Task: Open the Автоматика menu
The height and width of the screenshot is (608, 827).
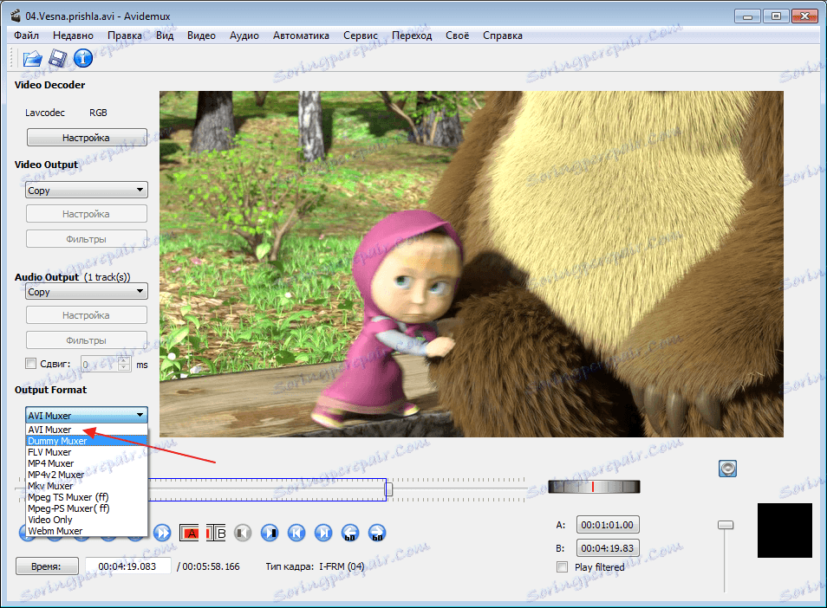Action: [301, 36]
